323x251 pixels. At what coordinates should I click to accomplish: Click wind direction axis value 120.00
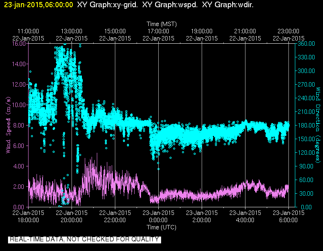306,152
